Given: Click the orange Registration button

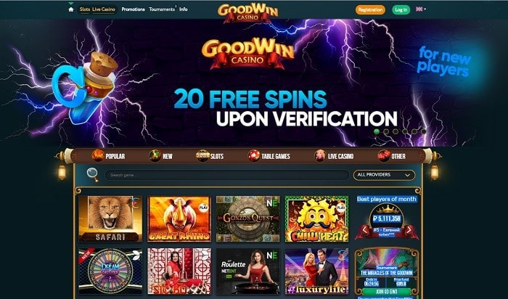Looking at the screenshot, I should click(370, 9).
